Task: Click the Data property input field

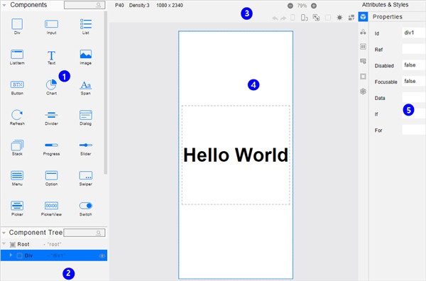Action: [x=414, y=97]
